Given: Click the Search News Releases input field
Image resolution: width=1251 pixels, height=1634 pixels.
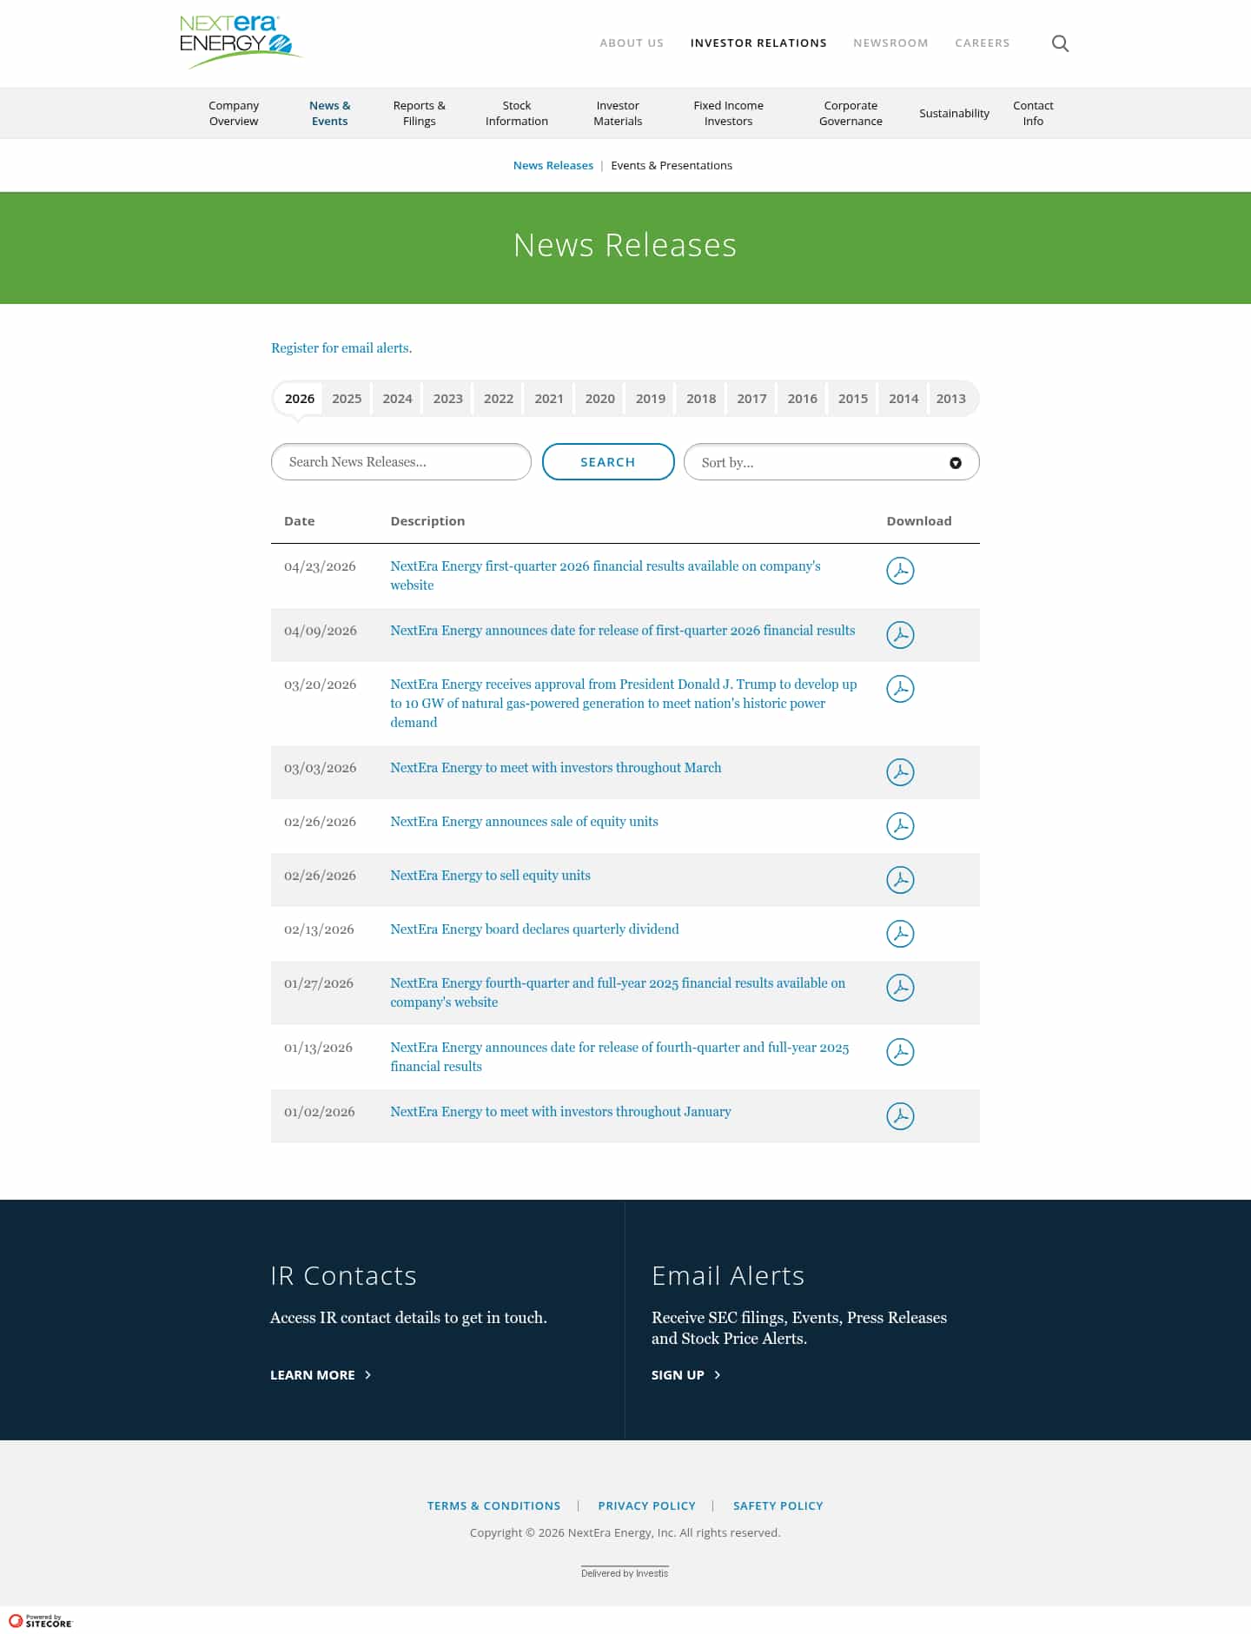Looking at the screenshot, I should (x=401, y=462).
